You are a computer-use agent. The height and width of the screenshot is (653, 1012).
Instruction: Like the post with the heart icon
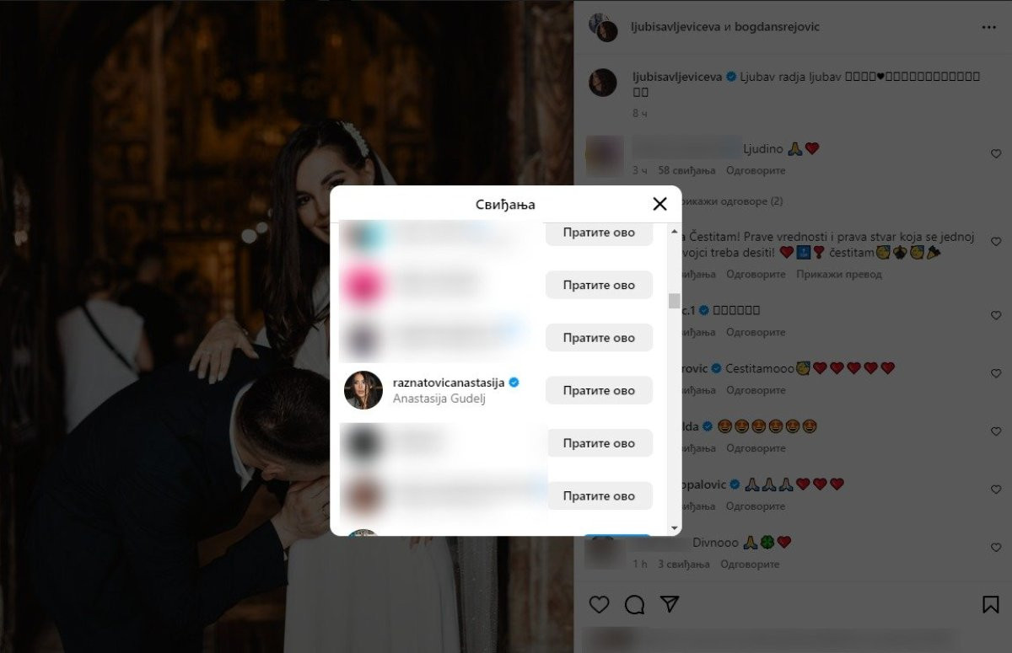click(x=599, y=604)
